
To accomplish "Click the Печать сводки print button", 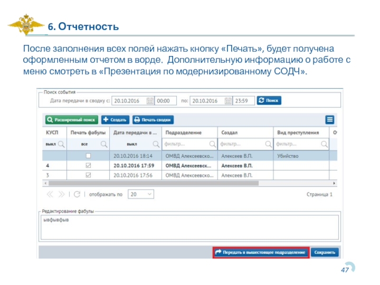I will coord(153,120).
